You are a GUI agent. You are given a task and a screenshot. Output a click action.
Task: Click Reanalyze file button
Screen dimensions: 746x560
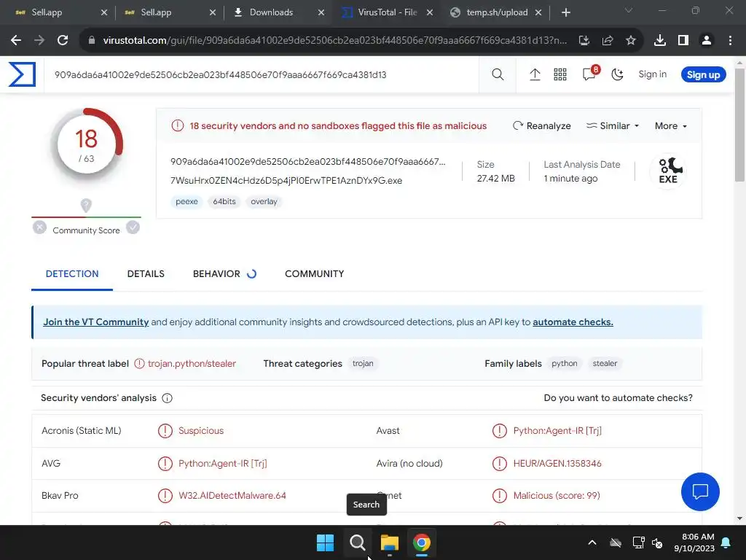pos(541,125)
